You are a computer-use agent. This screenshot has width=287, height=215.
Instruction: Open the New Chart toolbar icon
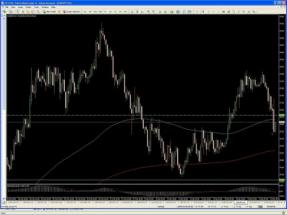pos(4,11)
